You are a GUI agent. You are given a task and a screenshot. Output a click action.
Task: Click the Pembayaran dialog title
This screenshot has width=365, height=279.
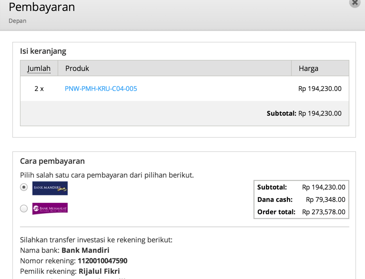(42, 7)
